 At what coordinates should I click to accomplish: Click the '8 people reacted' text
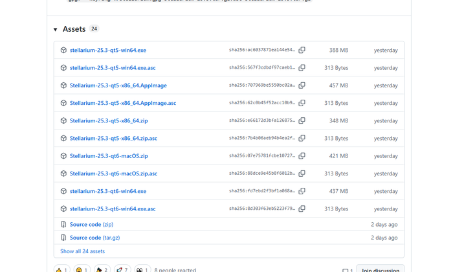click(175, 270)
